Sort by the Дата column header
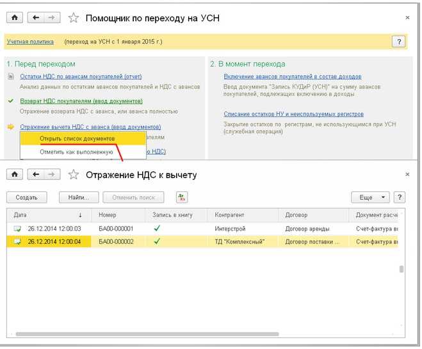Viewport: 422px width, 349px height. coord(49,215)
